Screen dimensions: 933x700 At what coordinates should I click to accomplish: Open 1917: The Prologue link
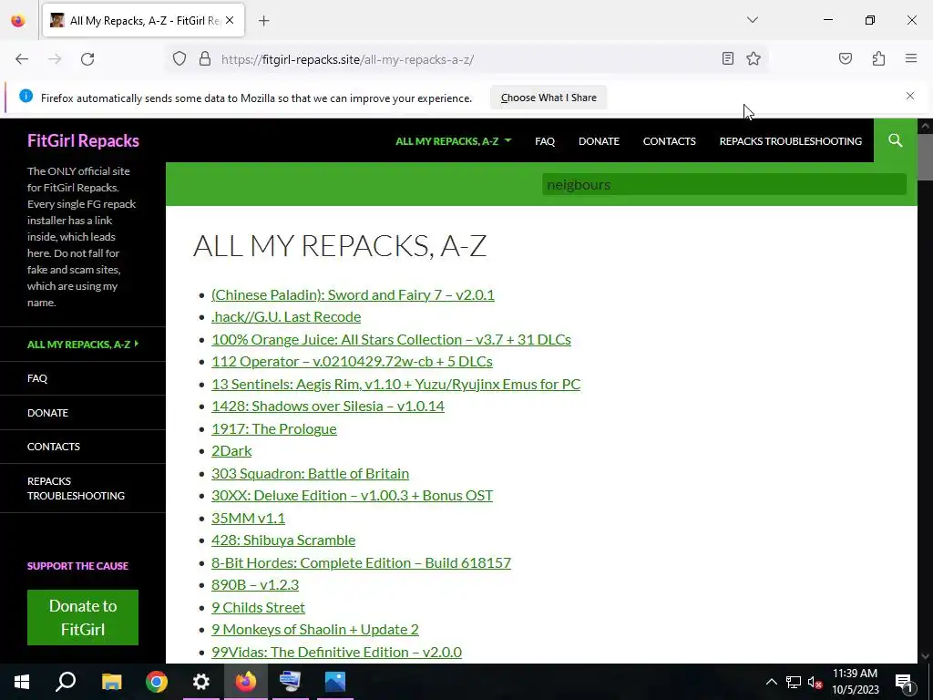[x=273, y=428]
